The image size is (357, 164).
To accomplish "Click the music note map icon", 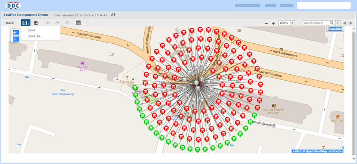I will (x=281, y=49).
